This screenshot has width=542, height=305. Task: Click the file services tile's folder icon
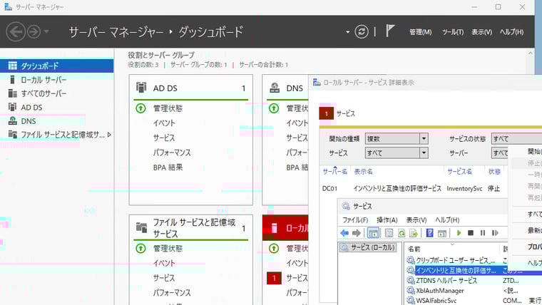(141, 227)
